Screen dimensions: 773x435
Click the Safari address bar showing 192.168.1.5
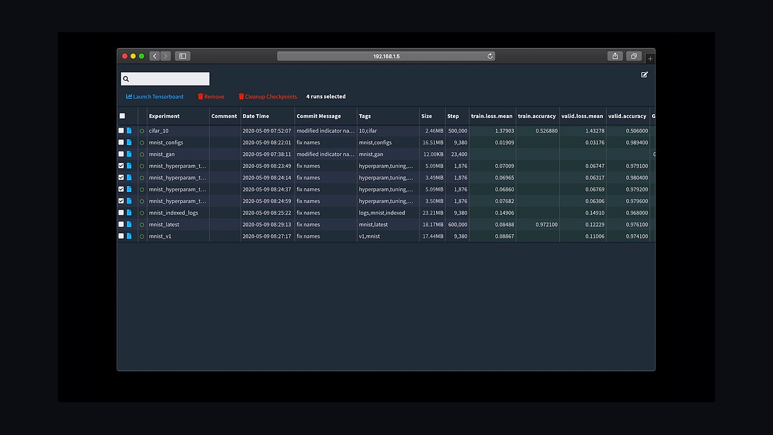click(x=386, y=56)
